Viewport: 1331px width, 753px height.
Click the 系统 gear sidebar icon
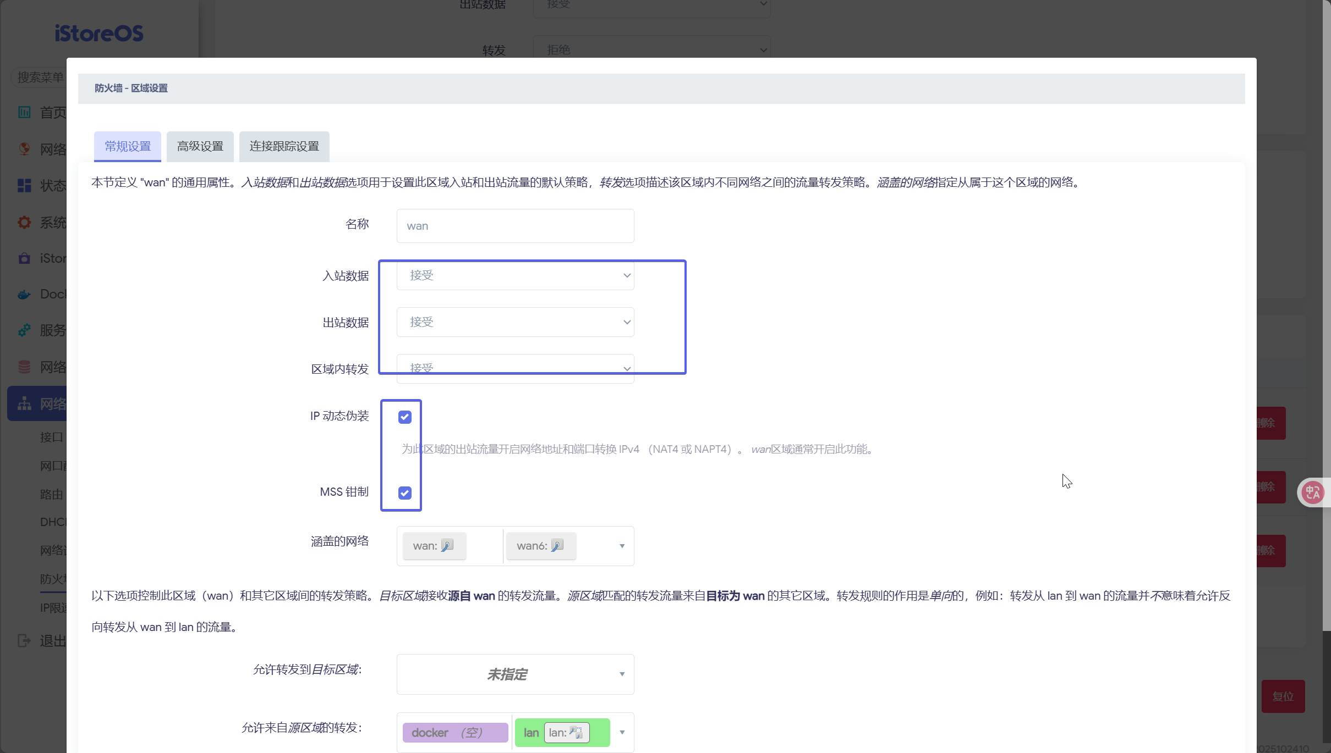[24, 222]
